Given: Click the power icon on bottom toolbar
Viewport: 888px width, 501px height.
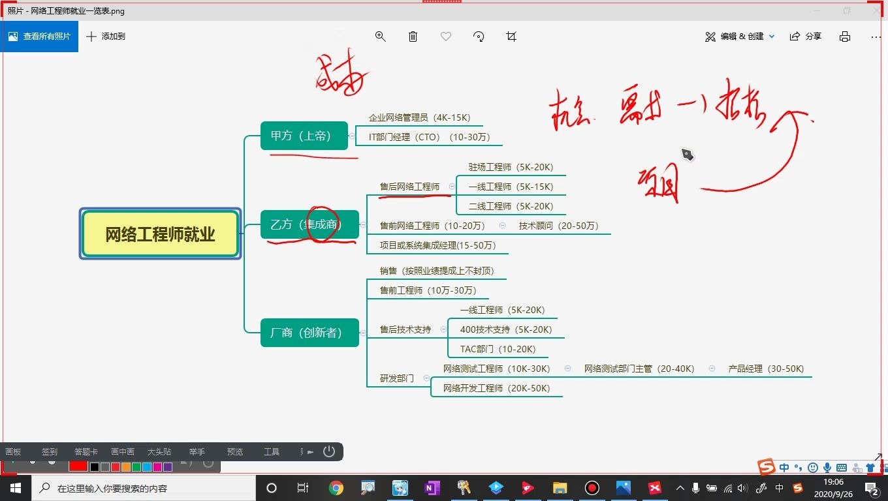Looking at the screenshot, I should (329, 451).
